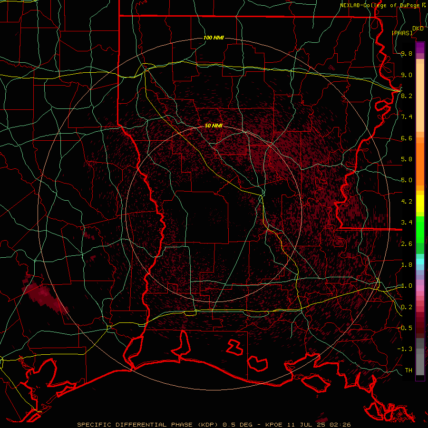Viewport: 428px width, 428px height.
Task: Select the 3.4 colorbar value
Action: point(407,223)
